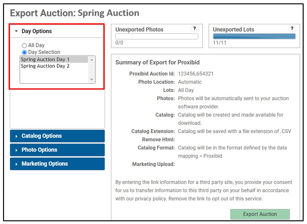Viewport: 307px width, 224px height.
Task: Click the Proxibid Auction Id value 123456,654321
Action: coord(196,74)
